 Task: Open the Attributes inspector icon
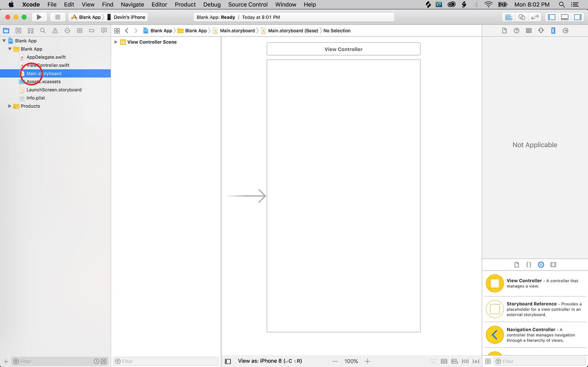(541, 31)
